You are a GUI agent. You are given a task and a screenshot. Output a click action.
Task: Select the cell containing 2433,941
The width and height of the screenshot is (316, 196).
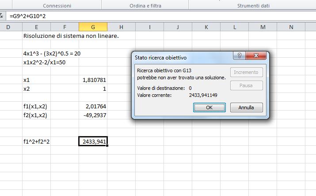pos(93,141)
